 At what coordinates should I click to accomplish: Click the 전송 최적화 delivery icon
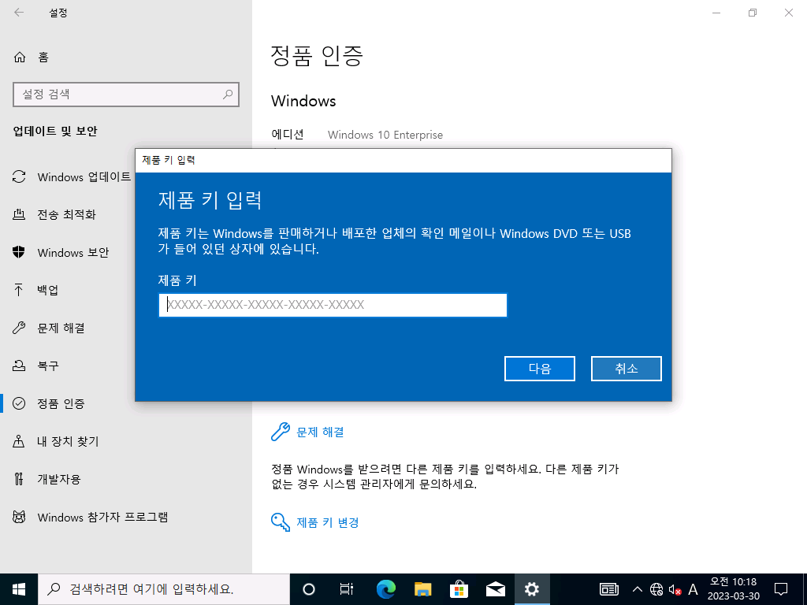point(19,214)
